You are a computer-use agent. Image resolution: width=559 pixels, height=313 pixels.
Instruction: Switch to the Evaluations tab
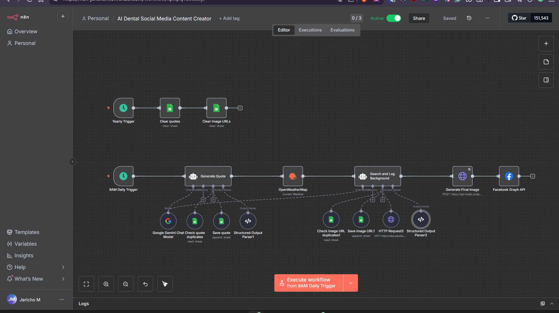[x=342, y=30]
